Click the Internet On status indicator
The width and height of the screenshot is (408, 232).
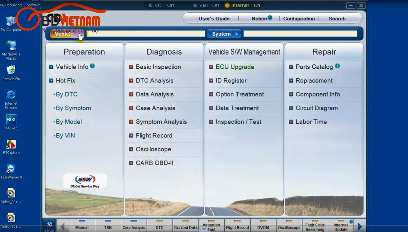[x=242, y=5]
